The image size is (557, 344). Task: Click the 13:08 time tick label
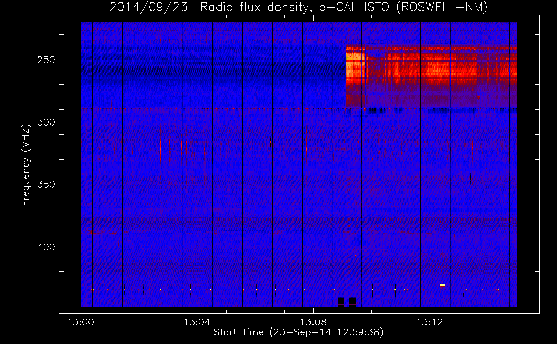[x=313, y=322]
